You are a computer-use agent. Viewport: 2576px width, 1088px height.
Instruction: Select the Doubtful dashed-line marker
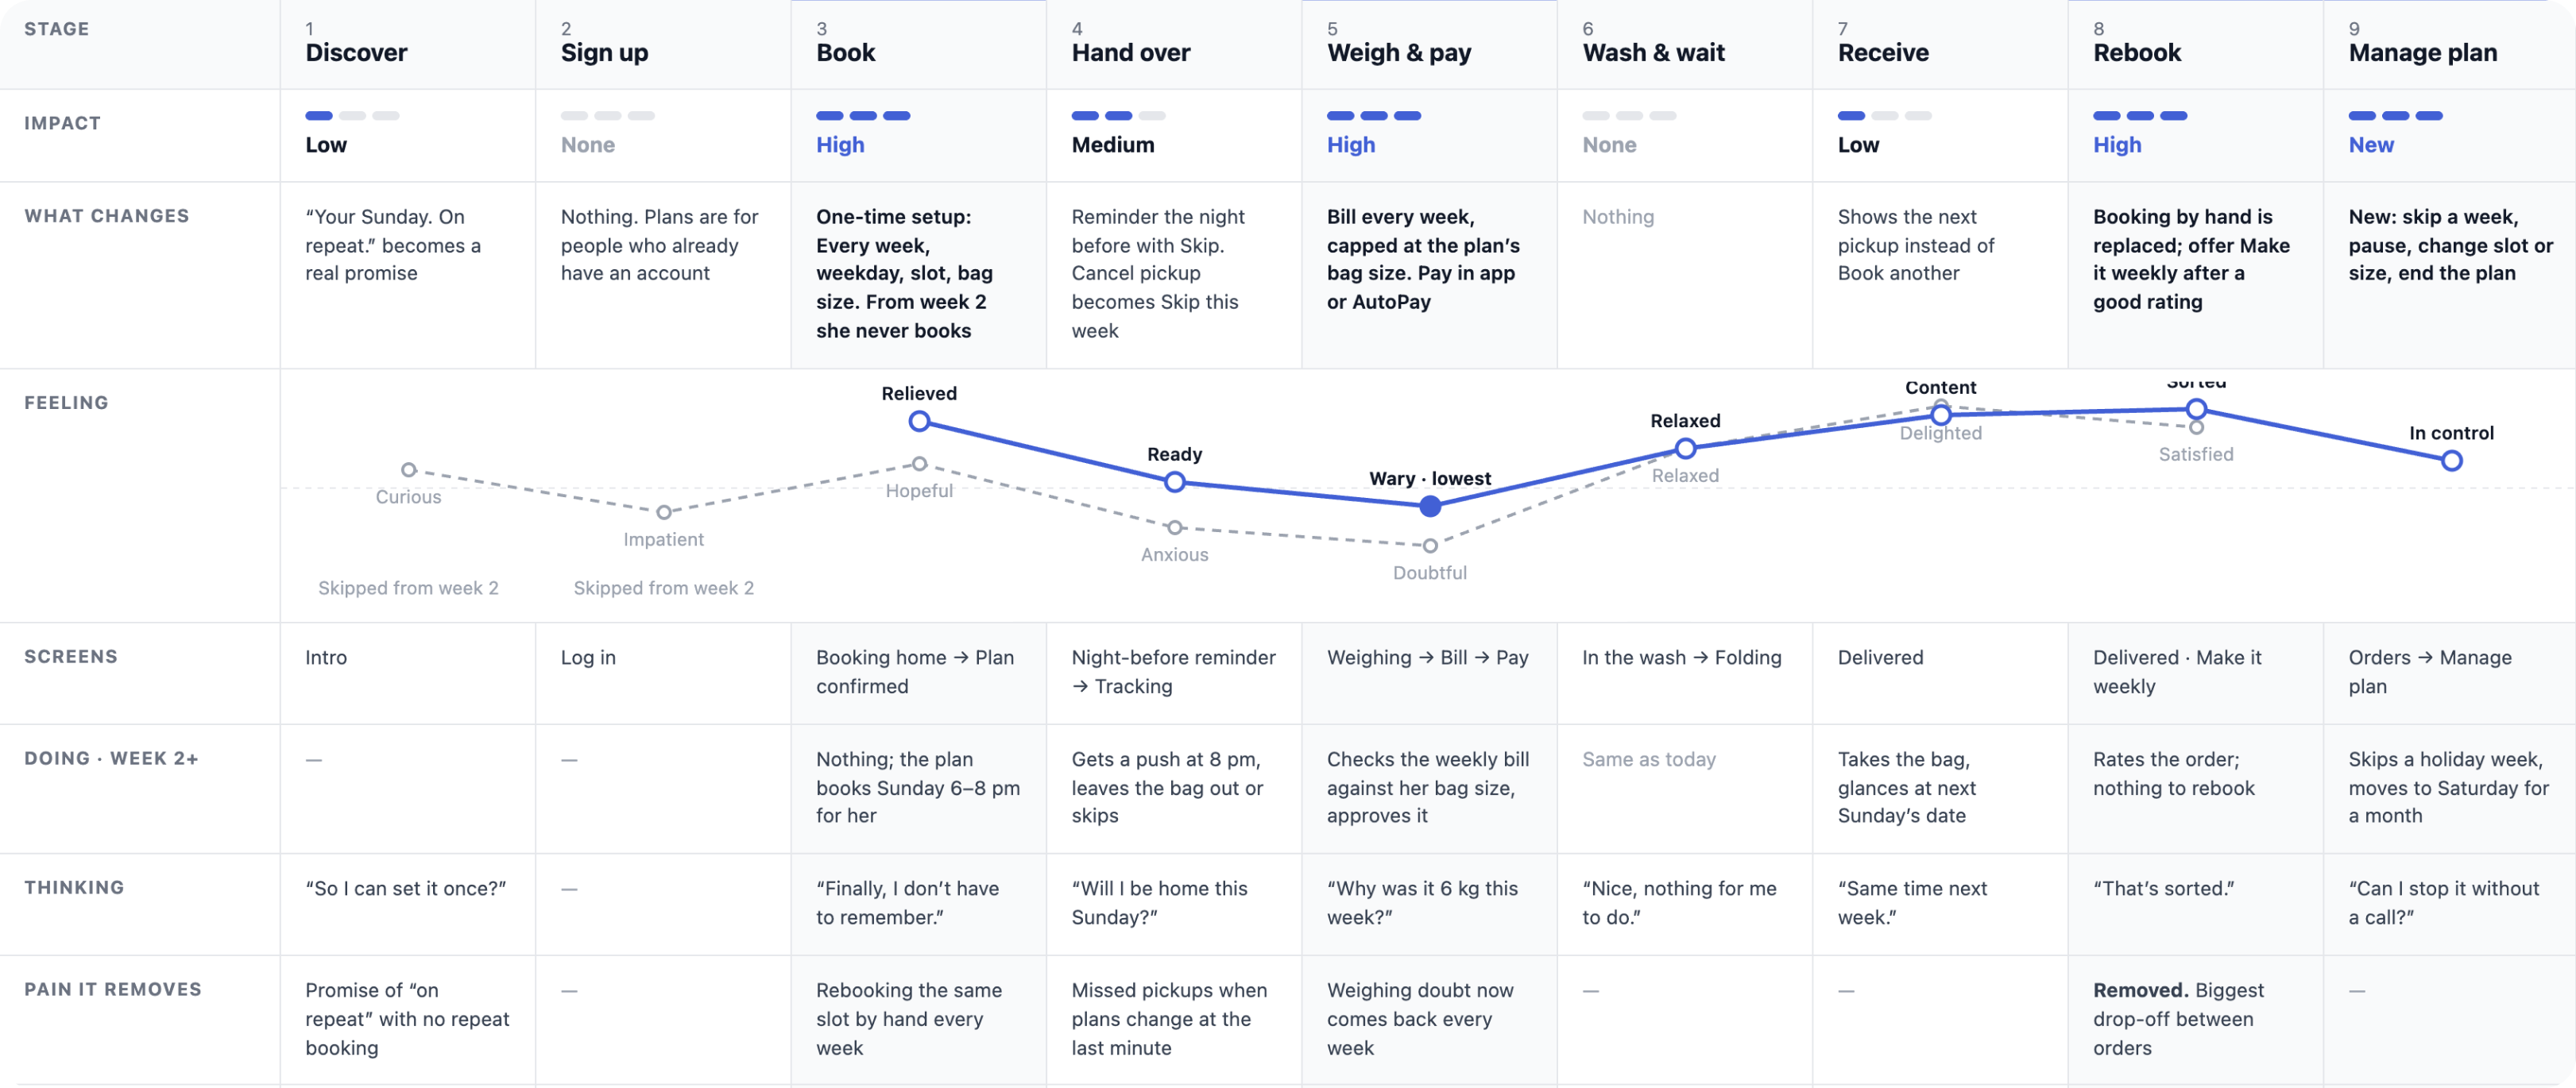click(x=1430, y=546)
